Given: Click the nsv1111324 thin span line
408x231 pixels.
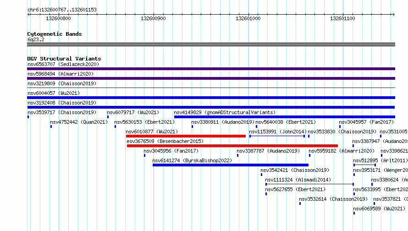Looking at the screenshot, I should pyautogui.click(x=309, y=184).
